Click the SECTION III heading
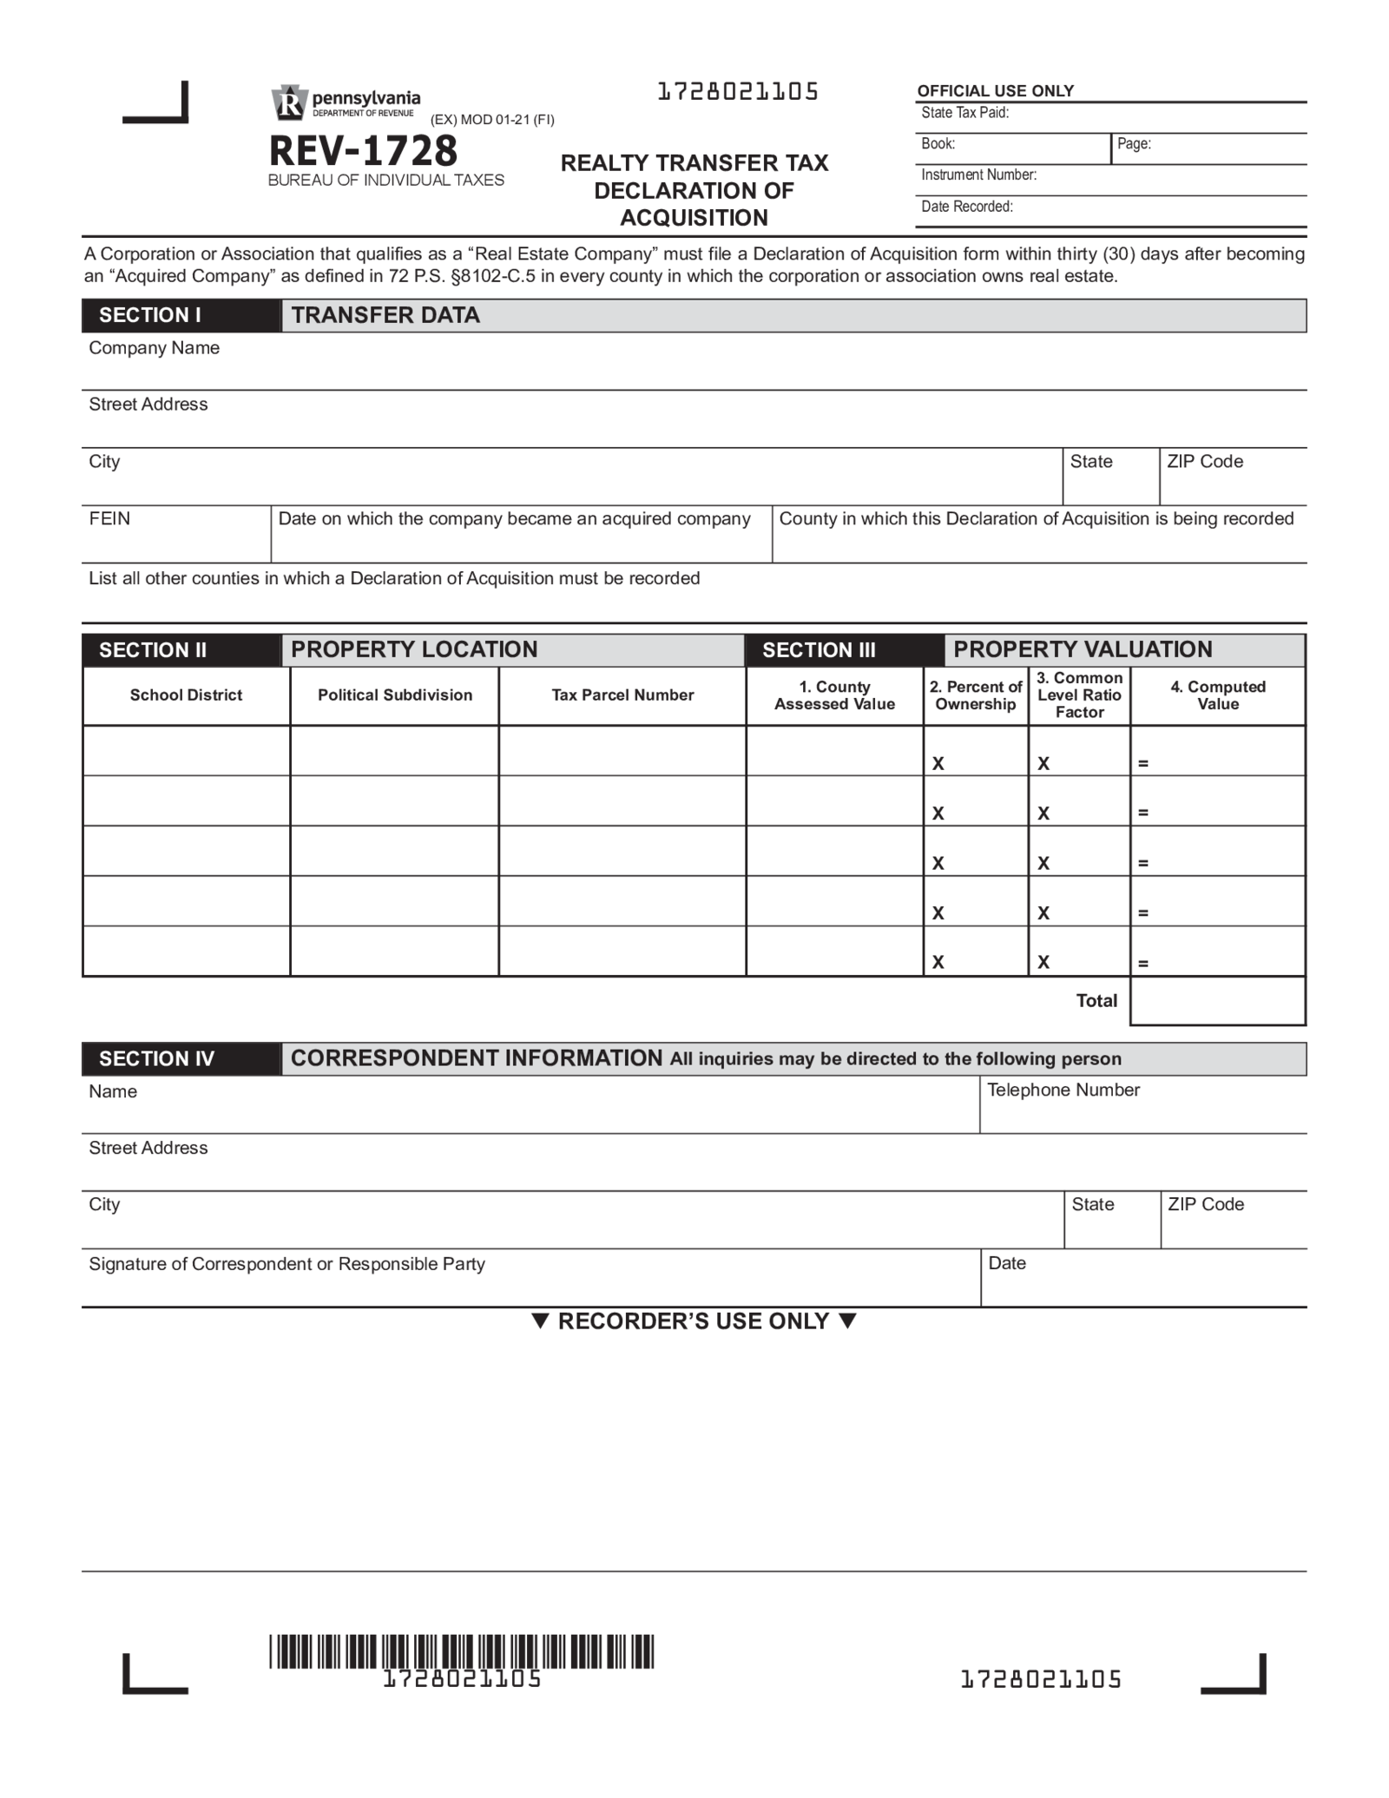The height and width of the screenshot is (1798, 1389). [819, 650]
